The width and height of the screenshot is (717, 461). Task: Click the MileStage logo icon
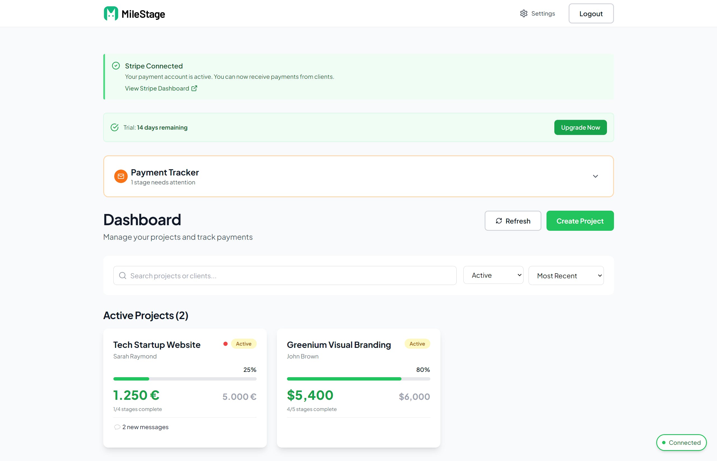pyautogui.click(x=111, y=13)
